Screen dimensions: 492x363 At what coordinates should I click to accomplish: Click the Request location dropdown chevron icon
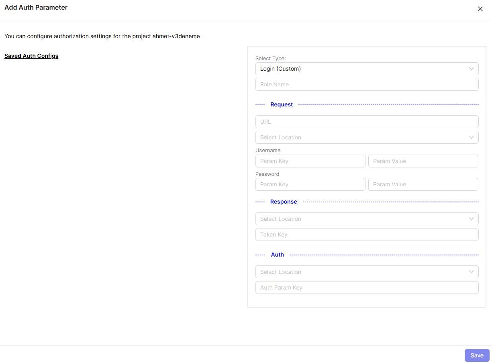click(472, 137)
